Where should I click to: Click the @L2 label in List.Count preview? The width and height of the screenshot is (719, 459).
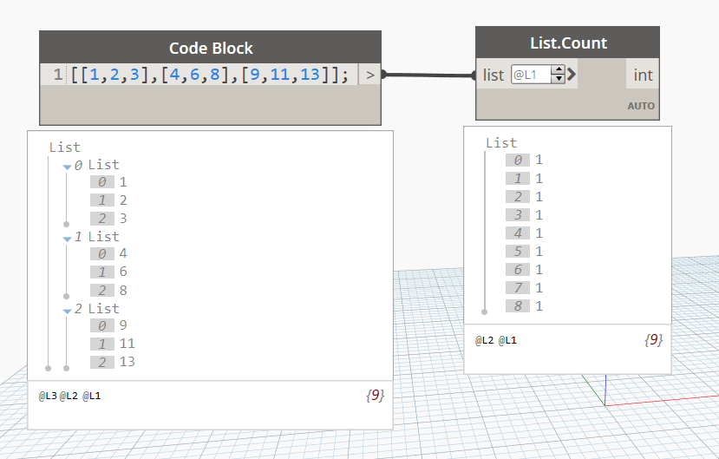point(484,340)
